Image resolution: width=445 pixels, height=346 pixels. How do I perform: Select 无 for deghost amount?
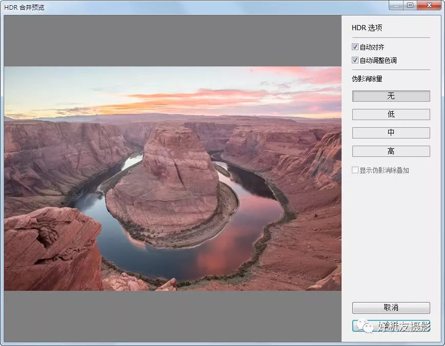(x=391, y=96)
